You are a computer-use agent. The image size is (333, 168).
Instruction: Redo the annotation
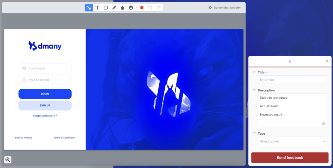coord(158,8)
